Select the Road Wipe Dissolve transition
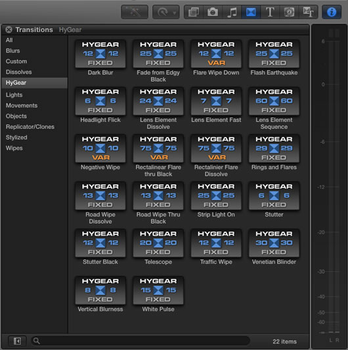Screen dimensions: 348x350 [100, 196]
